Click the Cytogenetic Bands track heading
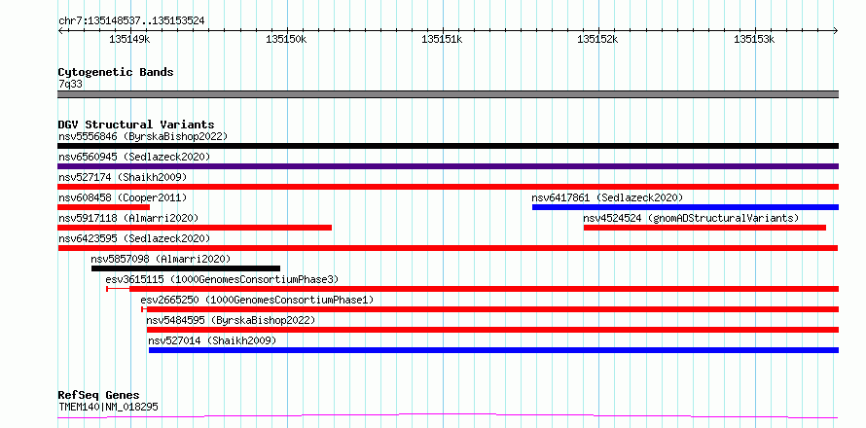This screenshot has height=428, width=866. (x=116, y=72)
